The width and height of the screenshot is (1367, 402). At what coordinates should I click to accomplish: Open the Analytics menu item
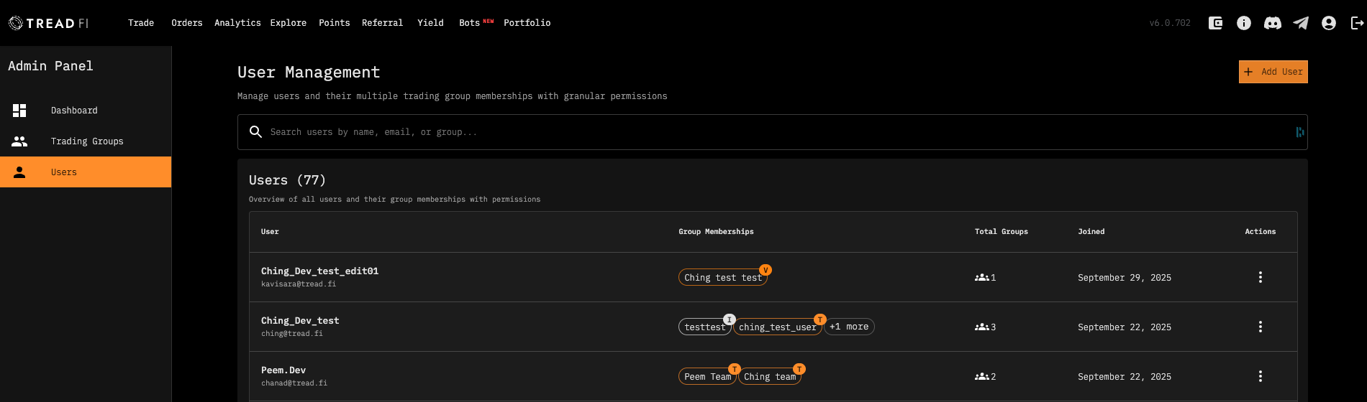(237, 23)
